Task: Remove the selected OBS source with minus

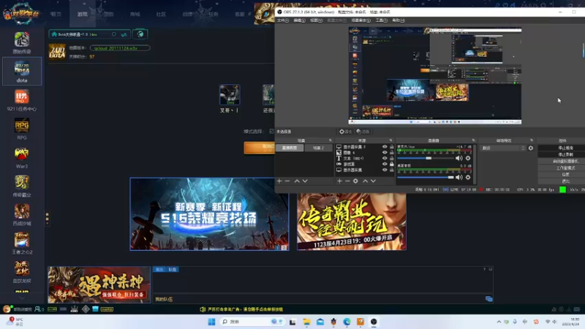Action: tap(347, 181)
